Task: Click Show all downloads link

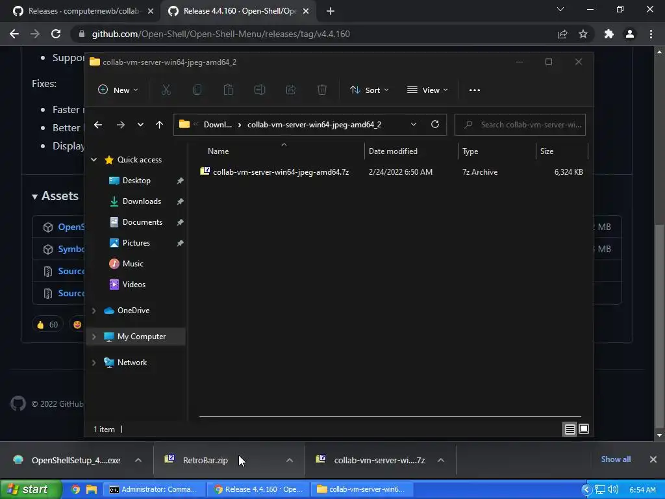Action: tap(616, 459)
